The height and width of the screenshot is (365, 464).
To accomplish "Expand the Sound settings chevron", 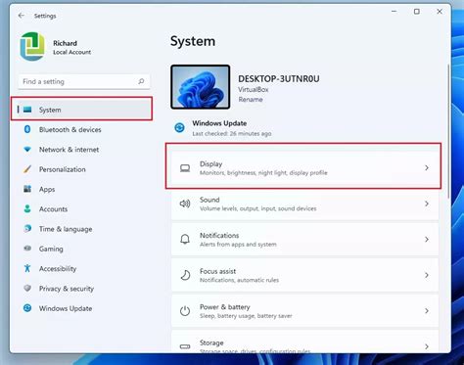I will (x=427, y=204).
